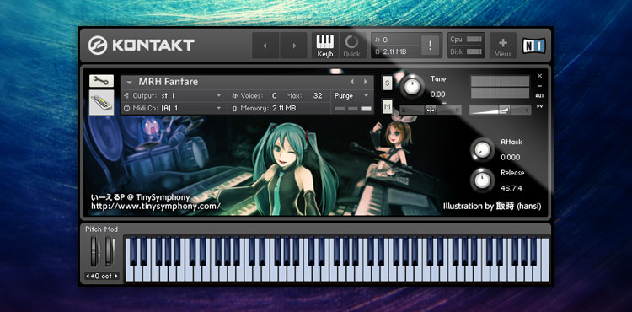632x312 pixels.
Task: Minimize the instrument header view
Action: (539, 86)
